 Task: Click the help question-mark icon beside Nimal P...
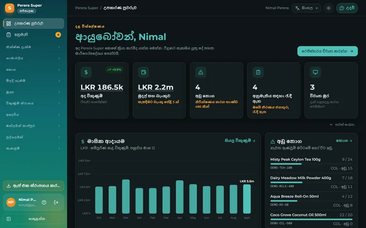[x=44, y=202]
